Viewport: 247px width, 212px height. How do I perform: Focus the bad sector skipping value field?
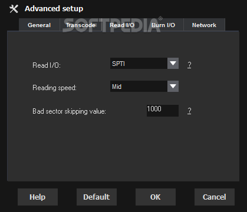point(163,111)
